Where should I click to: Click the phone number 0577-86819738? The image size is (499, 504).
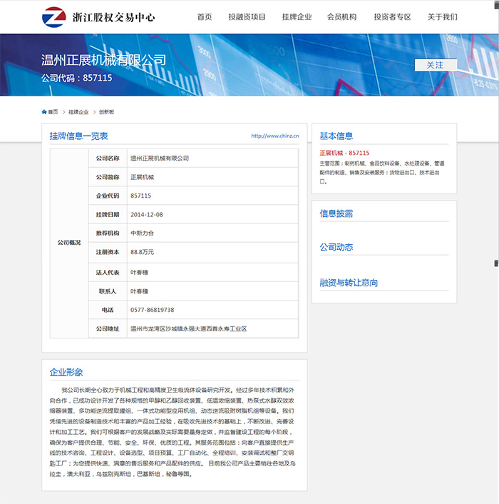coord(152,310)
